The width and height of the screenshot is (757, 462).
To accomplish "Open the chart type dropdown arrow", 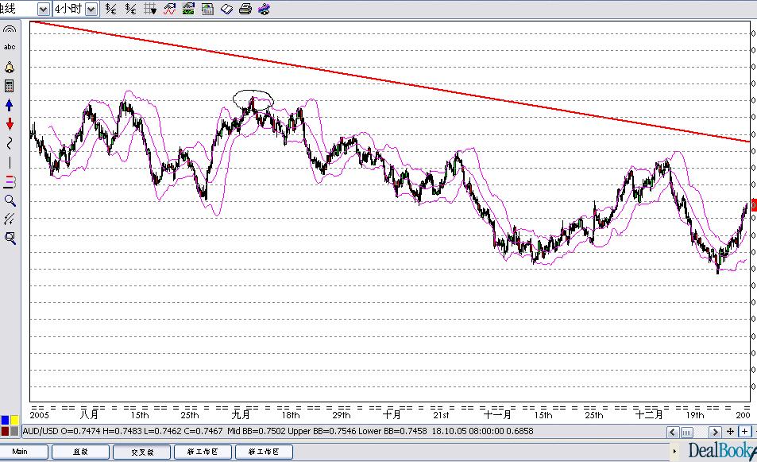I will coord(43,10).
